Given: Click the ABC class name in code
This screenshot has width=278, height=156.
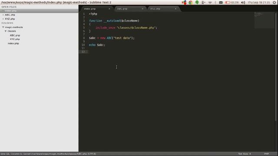Looking at the screenshot, I should 109,38.
